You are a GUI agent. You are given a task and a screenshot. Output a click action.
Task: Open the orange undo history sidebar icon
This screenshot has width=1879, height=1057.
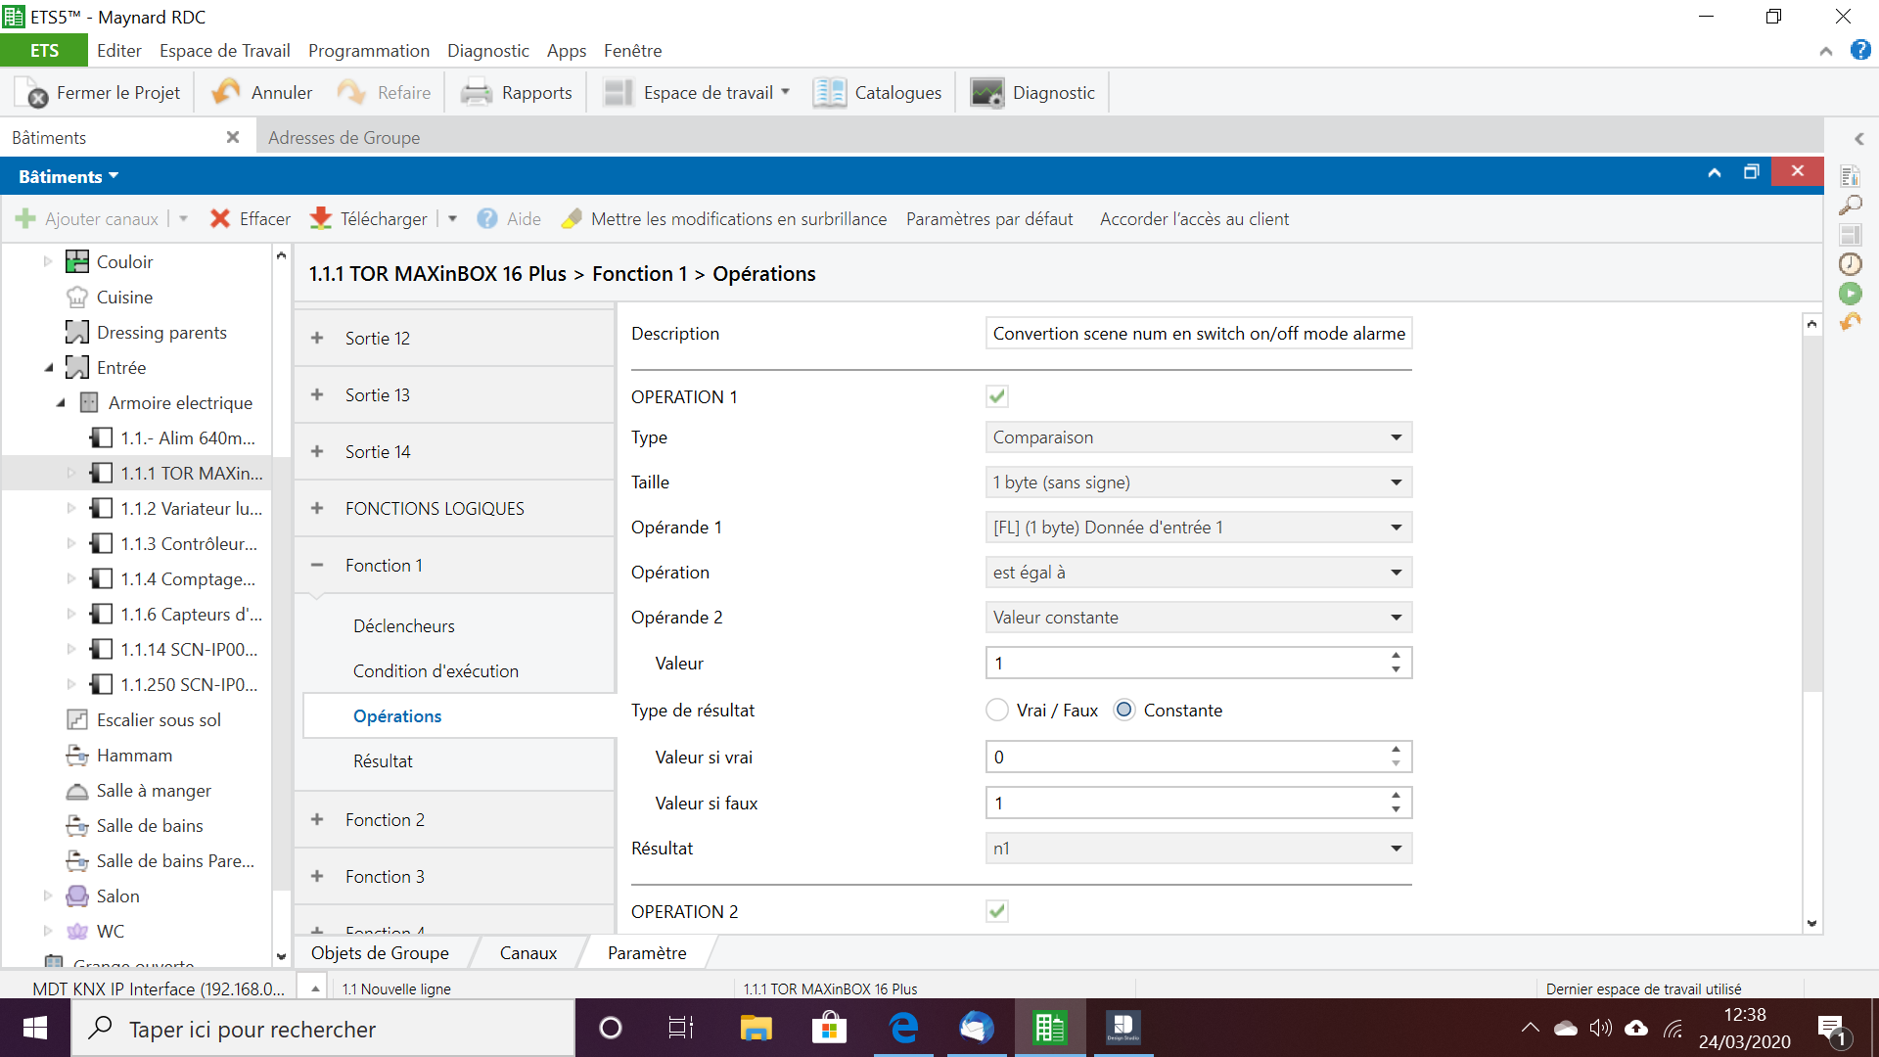coord(1850,322)
